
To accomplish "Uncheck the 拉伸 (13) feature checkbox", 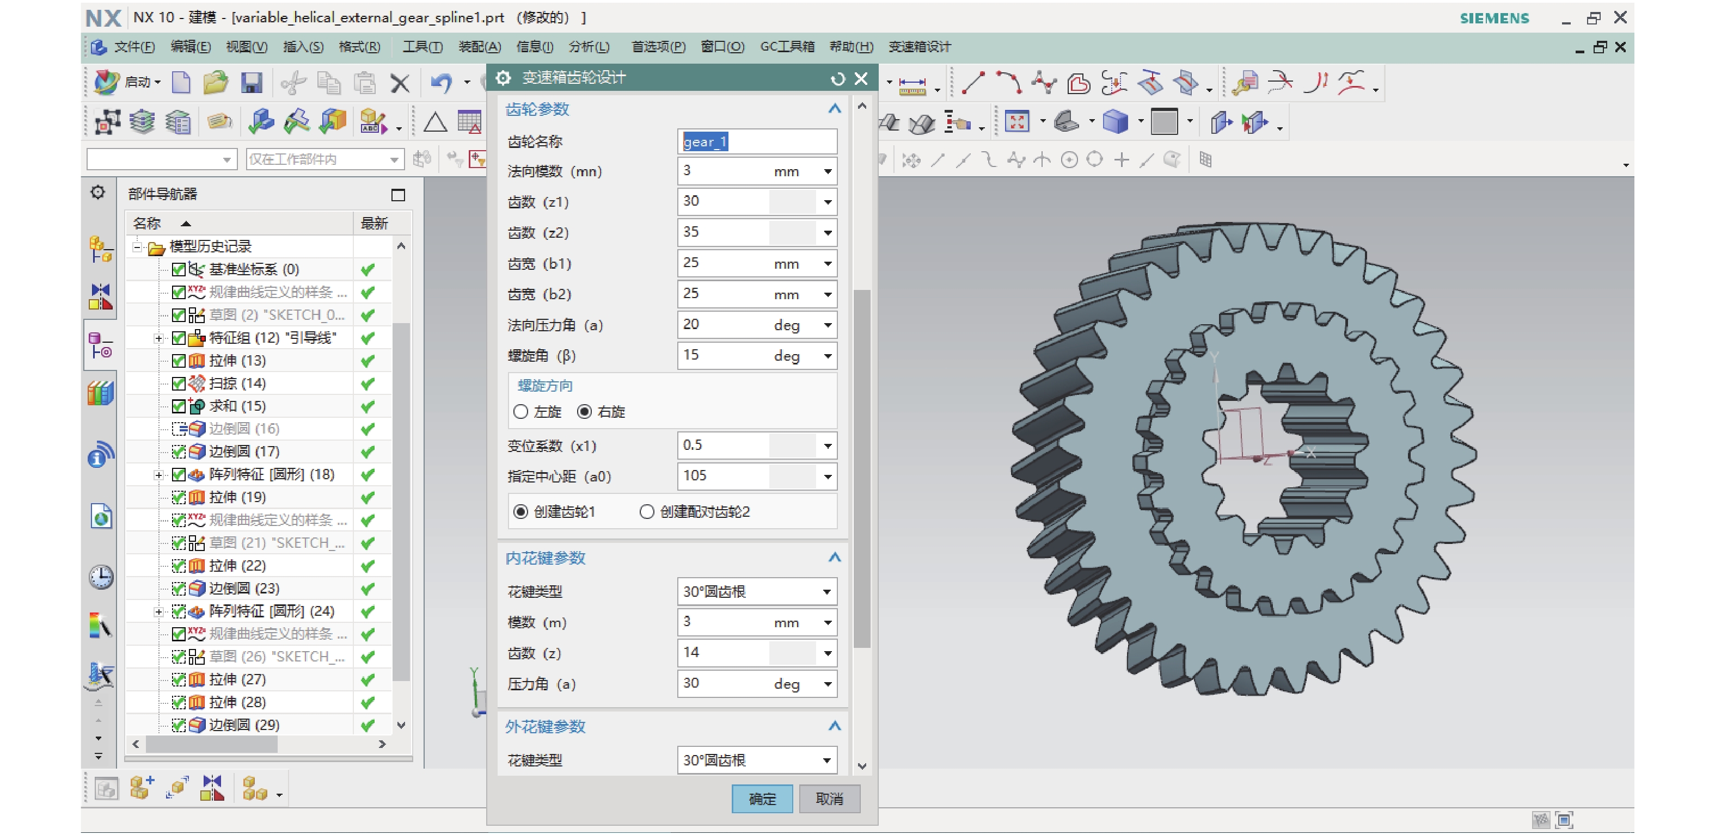I will pyautogui.click(x=179, y=361).
